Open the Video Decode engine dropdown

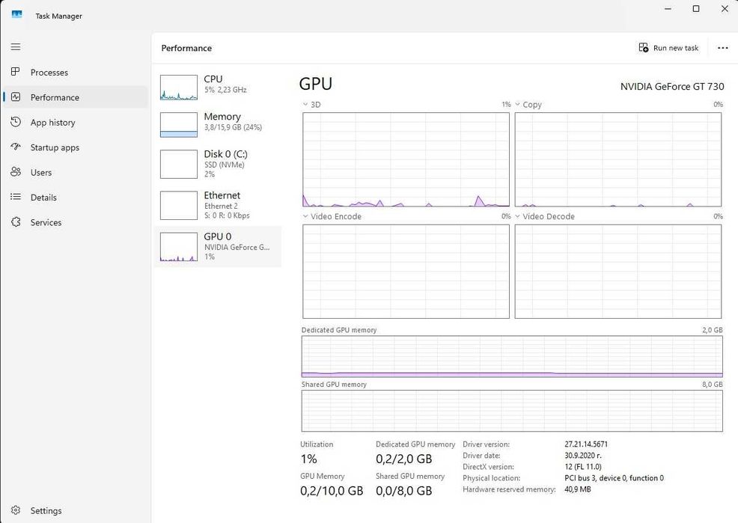pos(518,216)
